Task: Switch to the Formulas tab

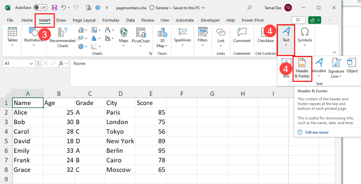Action: click(111, 20)
